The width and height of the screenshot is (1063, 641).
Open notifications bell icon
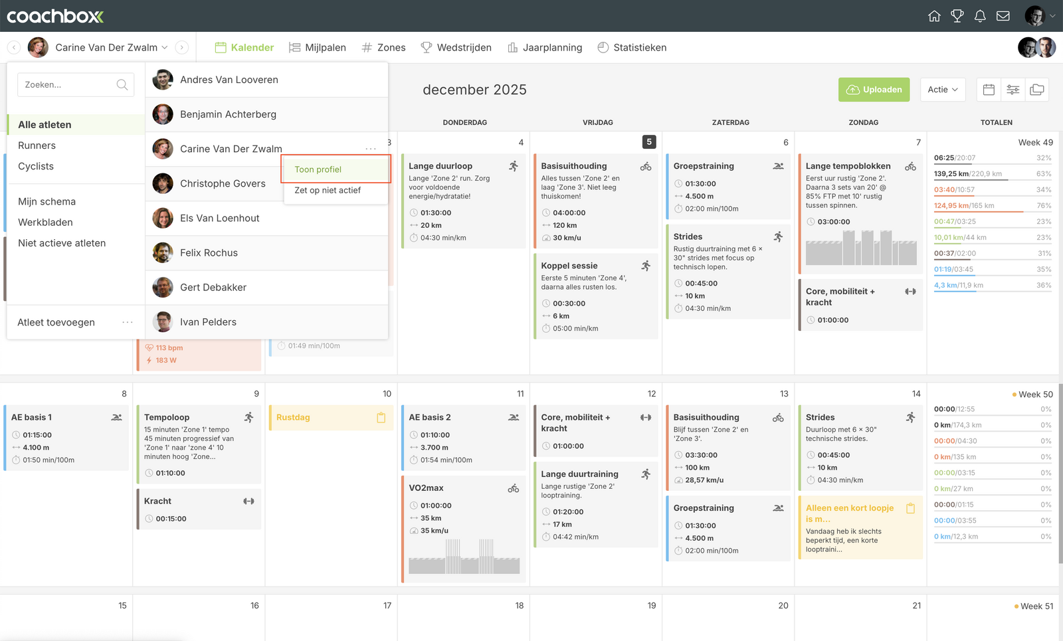click(x=980, y=16)
